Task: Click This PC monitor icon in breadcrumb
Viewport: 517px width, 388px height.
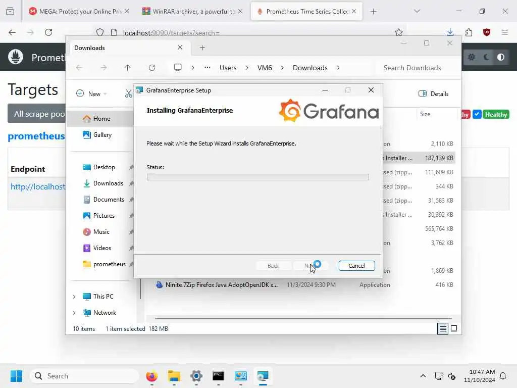Action: coord(178,68)
